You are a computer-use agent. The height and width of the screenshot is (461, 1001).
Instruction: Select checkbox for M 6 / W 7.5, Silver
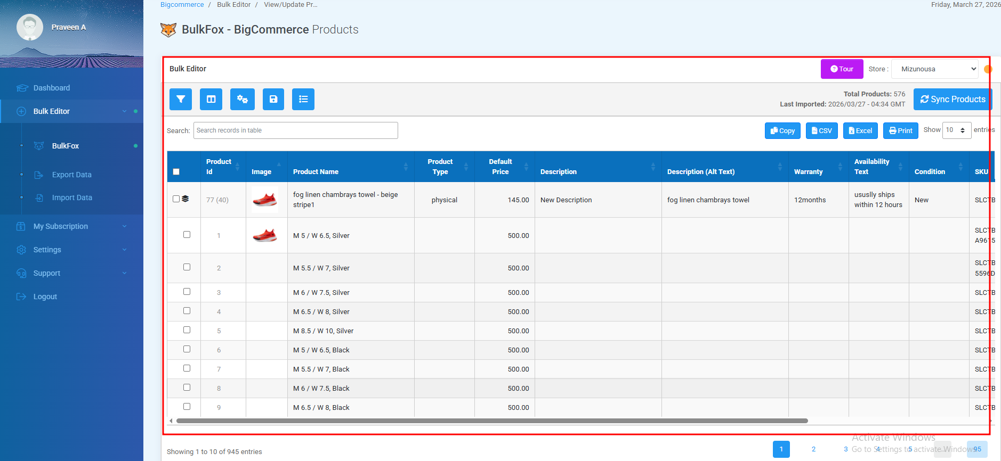pyautogui.click(x=187, y=291)
